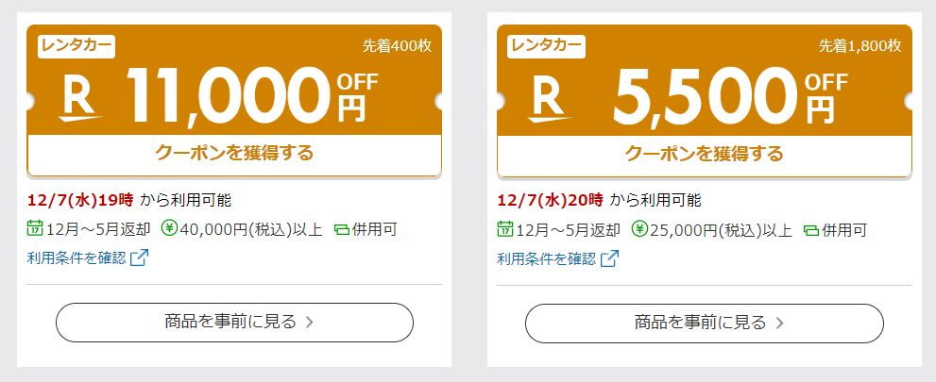Image resolution: width=936 pixels, height=382 pixels.
Task: Open 利用条件を確認 link for the 5,500 yen coupon
Action: pos(547,258)
